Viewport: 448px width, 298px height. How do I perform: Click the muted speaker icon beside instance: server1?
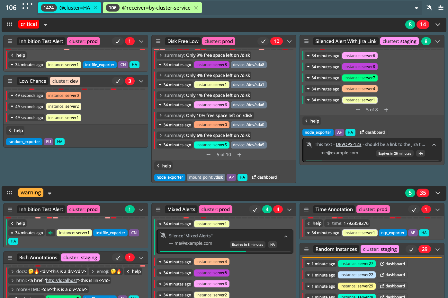point(50,233)
